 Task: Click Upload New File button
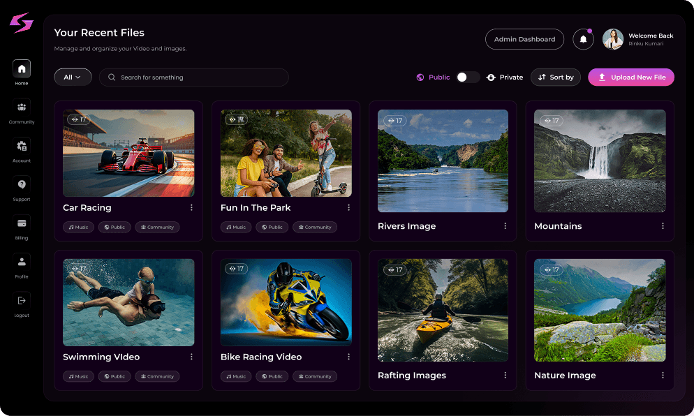[630, 77]
